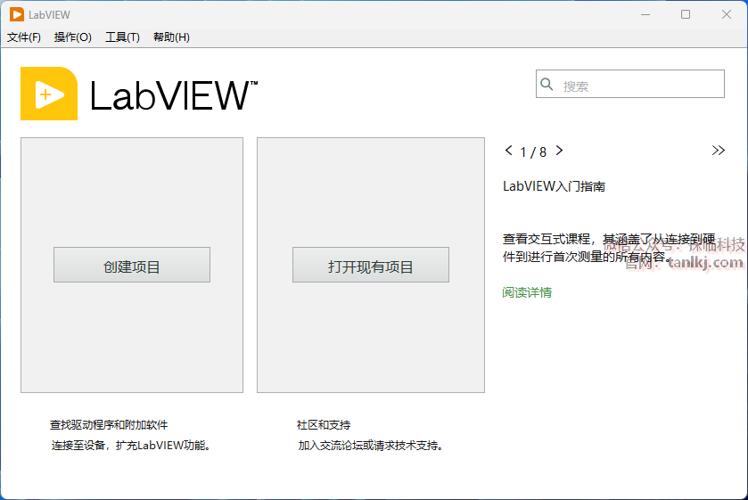The height and width of the screenshot is (500, 748).
Task: Close the LabVIEW window
Action: click(727, 15)
